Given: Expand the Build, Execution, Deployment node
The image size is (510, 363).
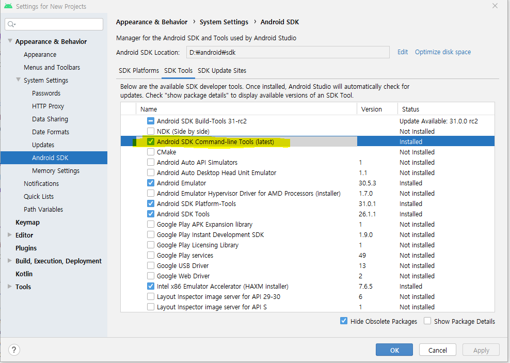Looking at the screenshot, I should click(10, 261).
